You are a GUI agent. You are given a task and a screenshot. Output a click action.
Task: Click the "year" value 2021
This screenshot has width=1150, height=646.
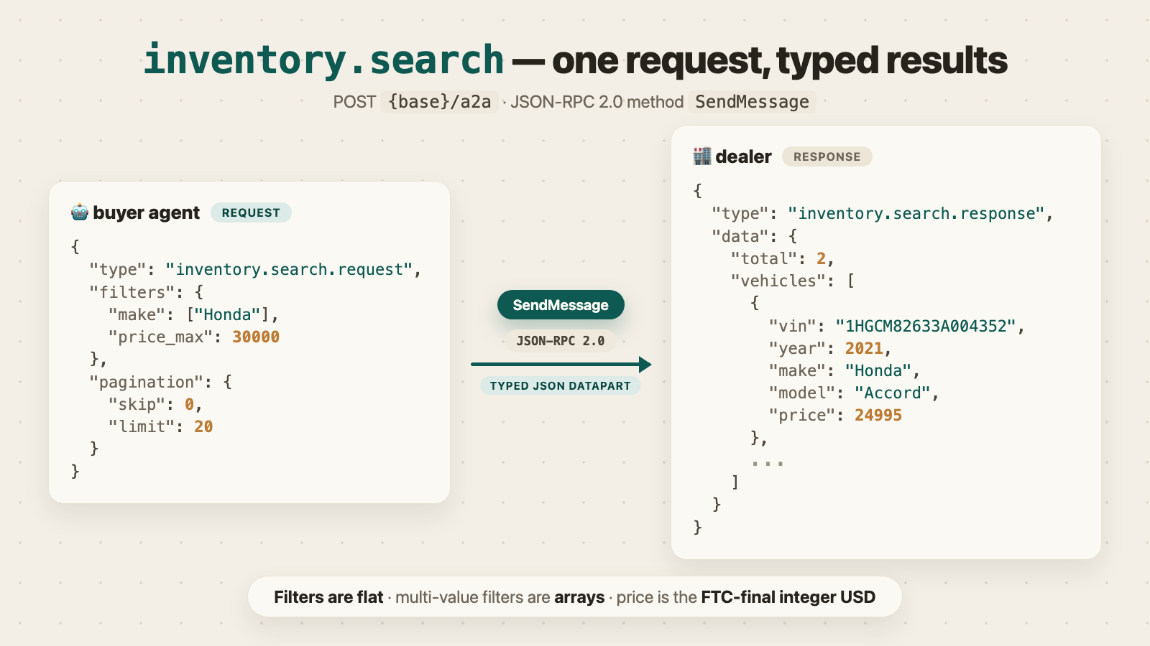click(864, 348)
